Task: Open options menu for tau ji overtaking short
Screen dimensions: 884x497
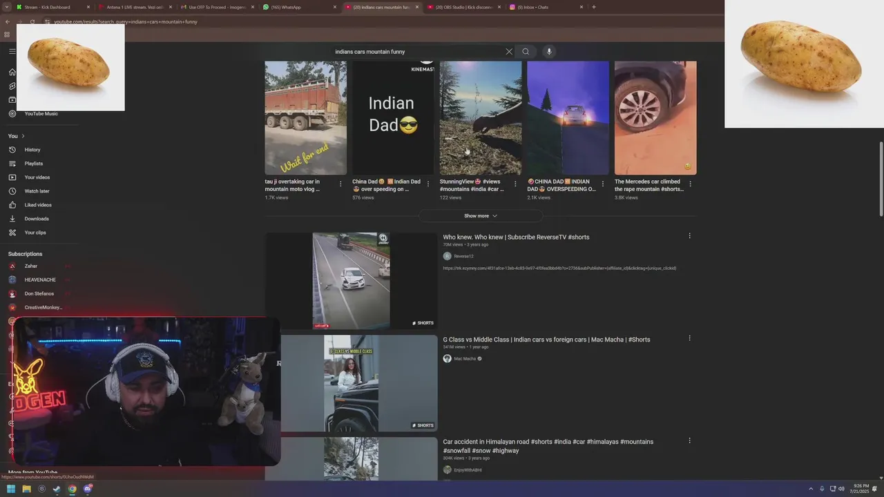Action: pyautogui.click(x=340, y=184)
